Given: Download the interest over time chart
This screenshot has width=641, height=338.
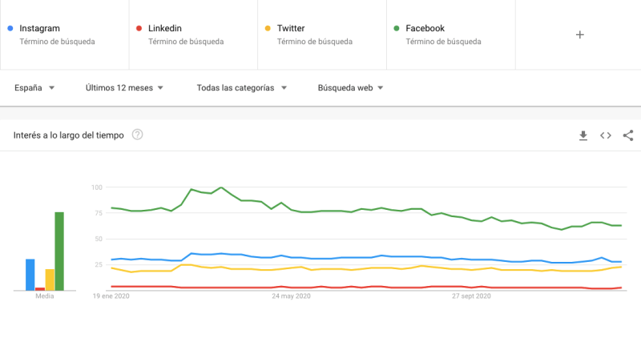Looking at the screenshot, I should pos(583,135).
